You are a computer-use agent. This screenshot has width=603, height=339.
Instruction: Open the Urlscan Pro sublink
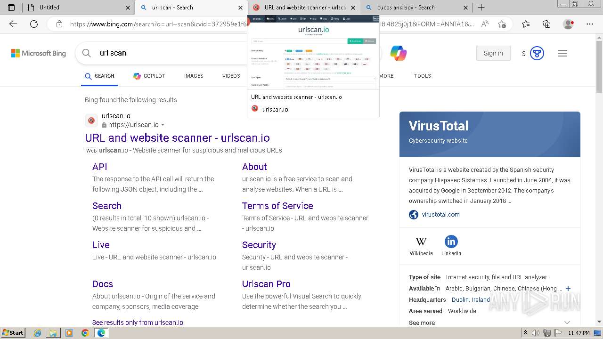pyautogui.click(x=266, y=284)
